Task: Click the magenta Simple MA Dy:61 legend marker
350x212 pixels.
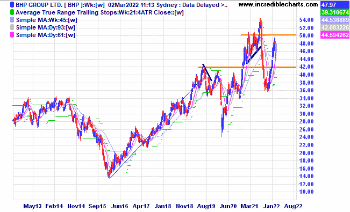Action: point(12,35)
